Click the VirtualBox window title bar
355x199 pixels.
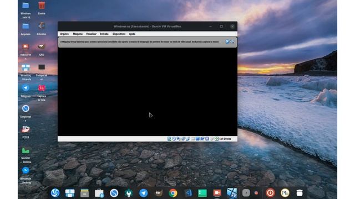click(x=148, y=27)
